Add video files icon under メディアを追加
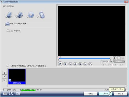The image size is (129, 97). pyautogui.click(x=9, y=15)
